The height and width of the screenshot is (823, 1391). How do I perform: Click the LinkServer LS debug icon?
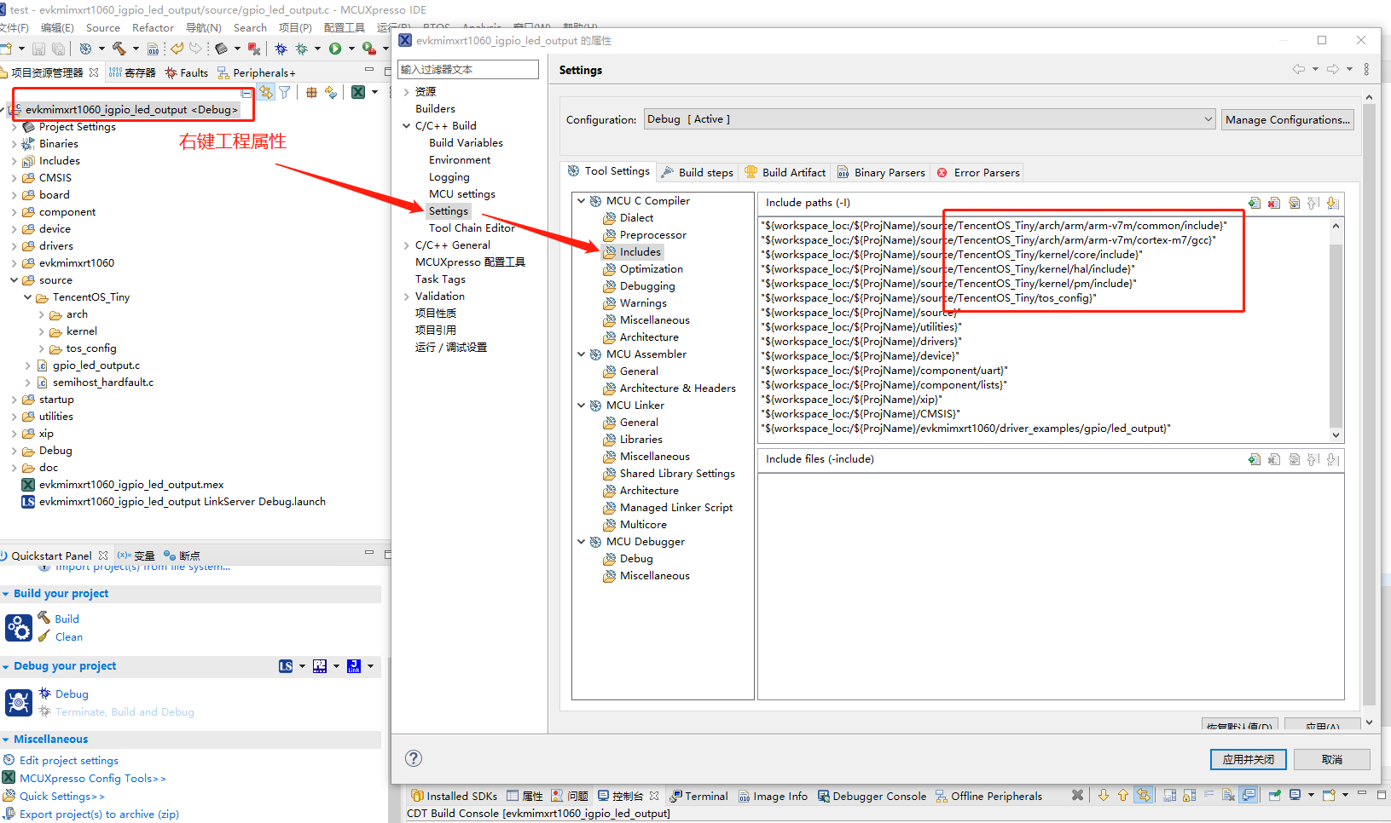pos(286,666)
